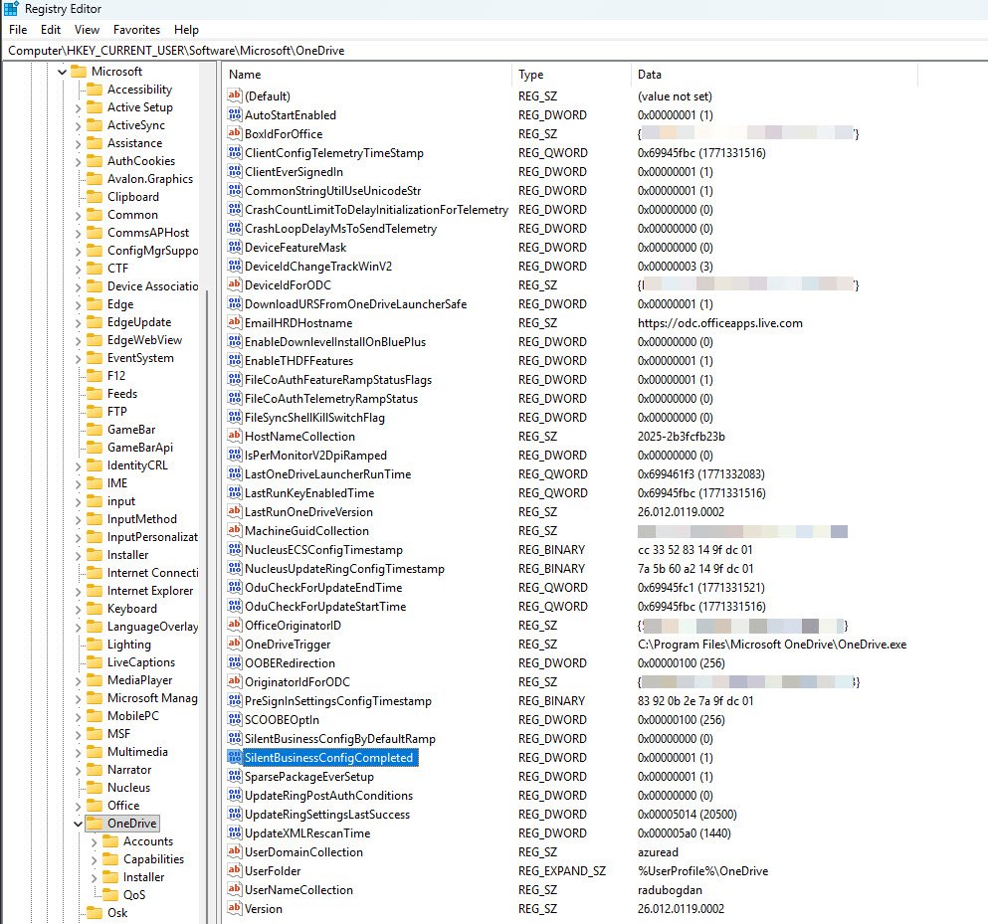Screen dimensions: 988x924
Task: Select the UserFolder registry value
Action: [271, 871]
